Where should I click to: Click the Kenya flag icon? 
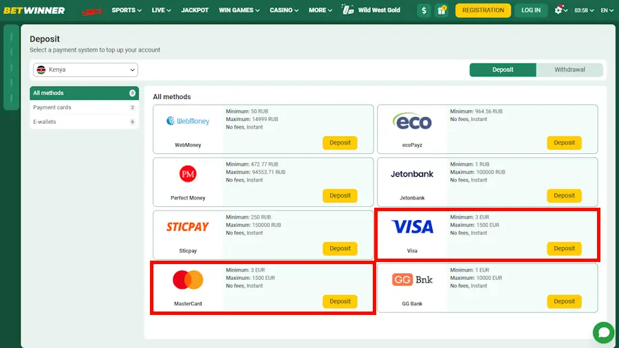41,70
